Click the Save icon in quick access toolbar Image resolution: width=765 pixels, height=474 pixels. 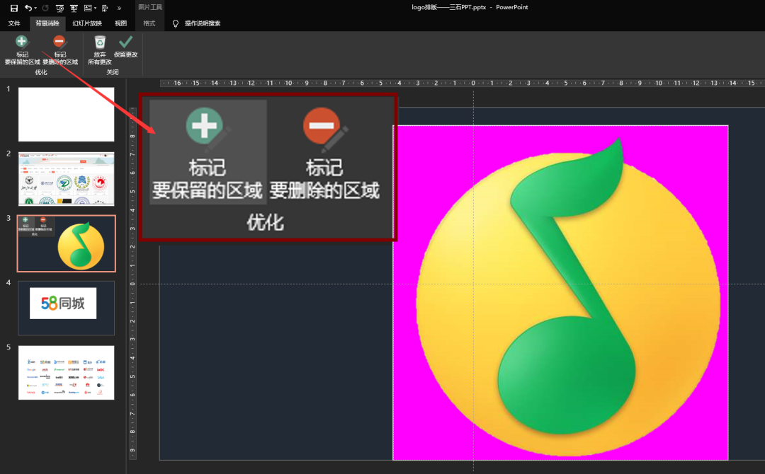(x=14, y=8)
